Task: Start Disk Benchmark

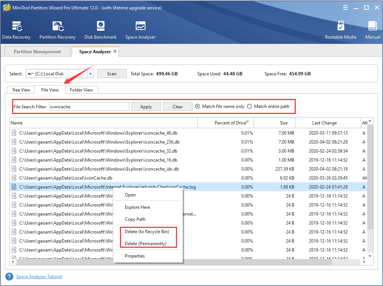Action: tap(100, 30)
